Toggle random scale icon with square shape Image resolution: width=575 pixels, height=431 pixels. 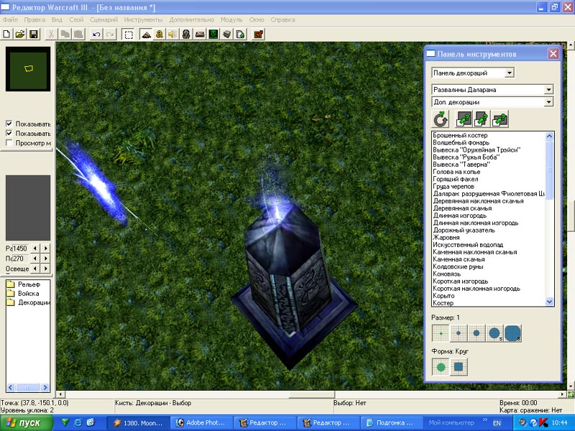[464, 119]
